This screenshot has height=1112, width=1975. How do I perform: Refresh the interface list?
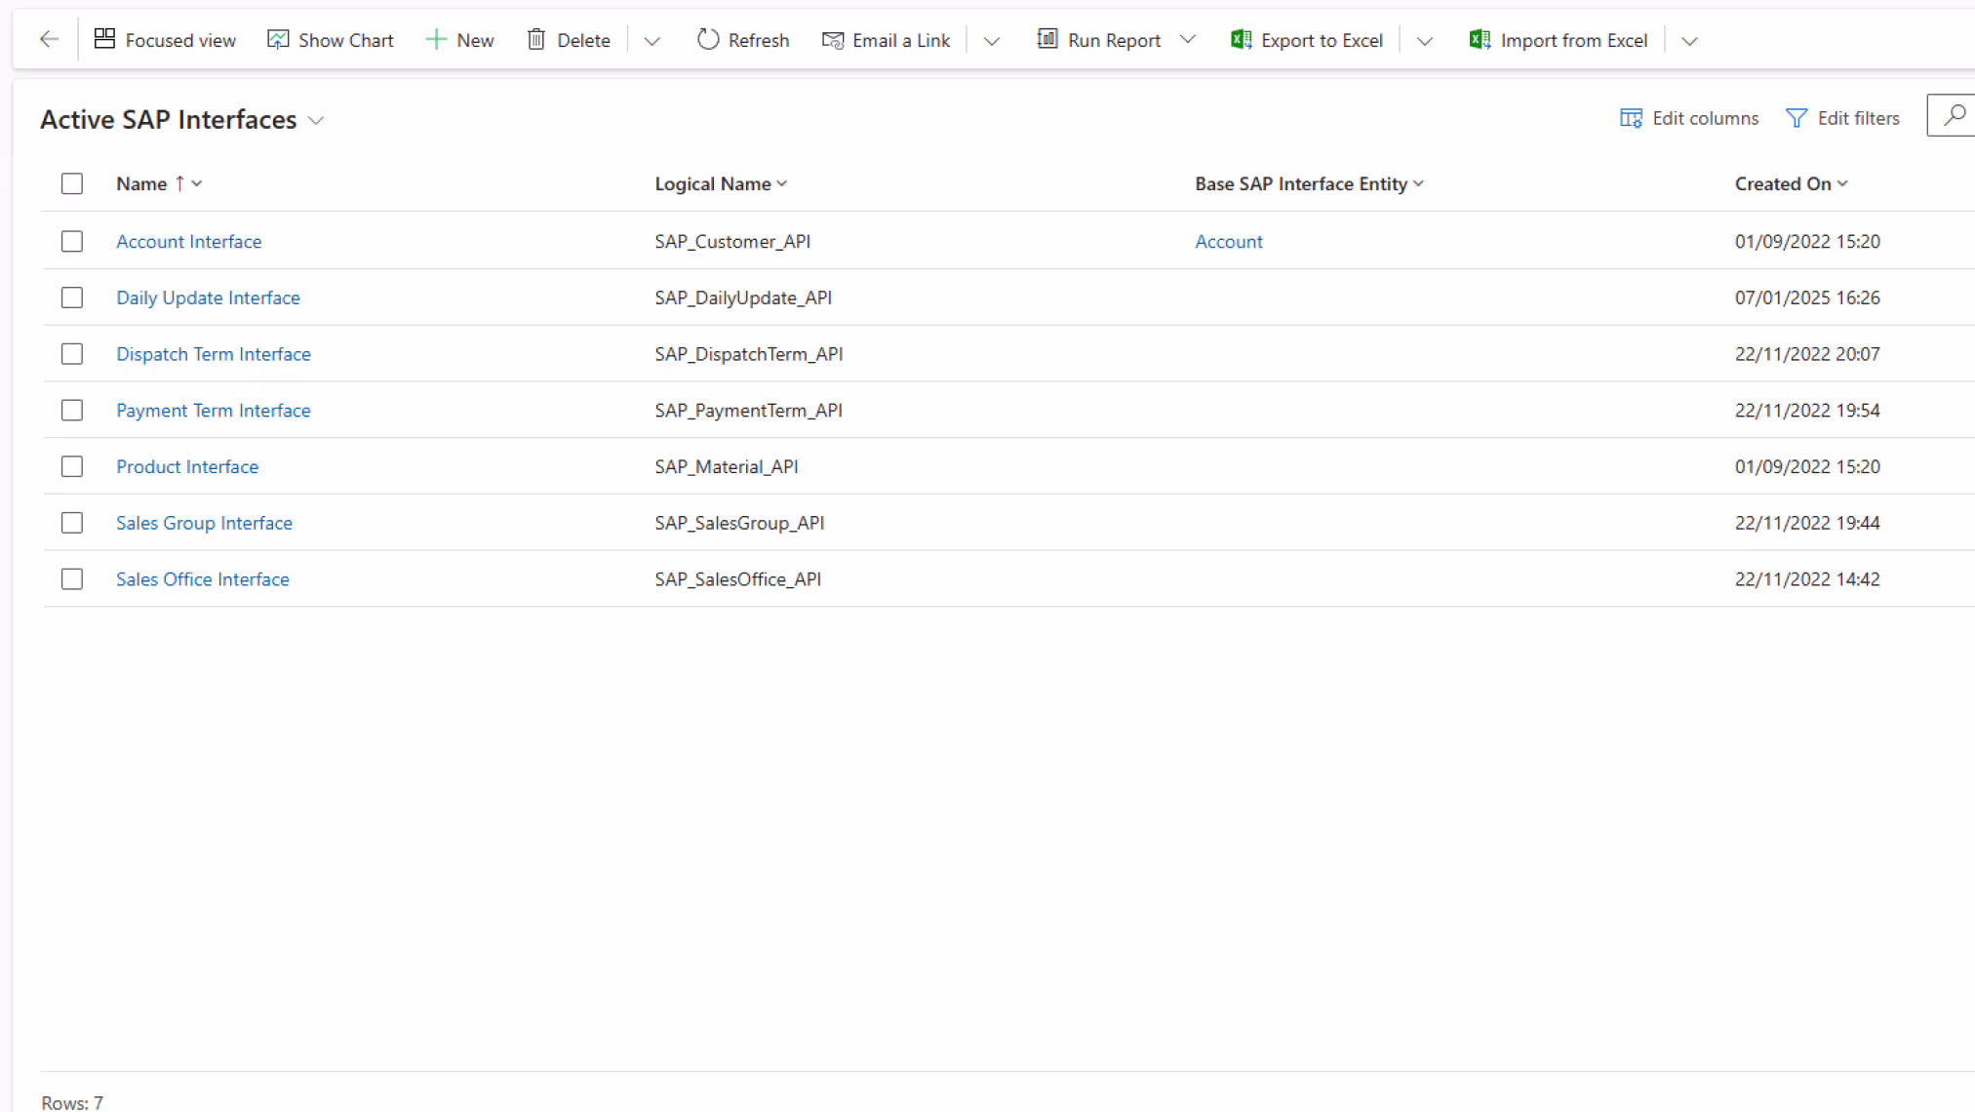[743, 40]
